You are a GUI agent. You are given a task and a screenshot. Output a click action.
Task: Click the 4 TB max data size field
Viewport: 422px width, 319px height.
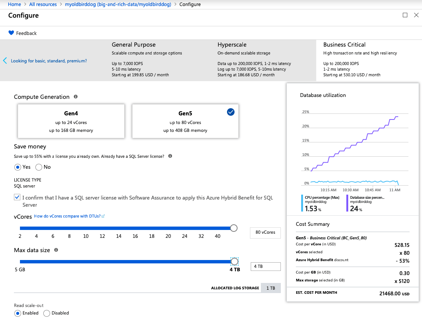[x=266, y=266]
